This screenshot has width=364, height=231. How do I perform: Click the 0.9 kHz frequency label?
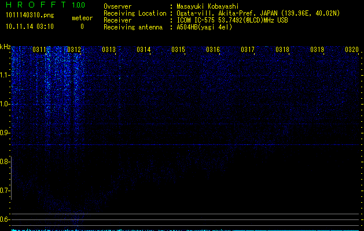5,133
